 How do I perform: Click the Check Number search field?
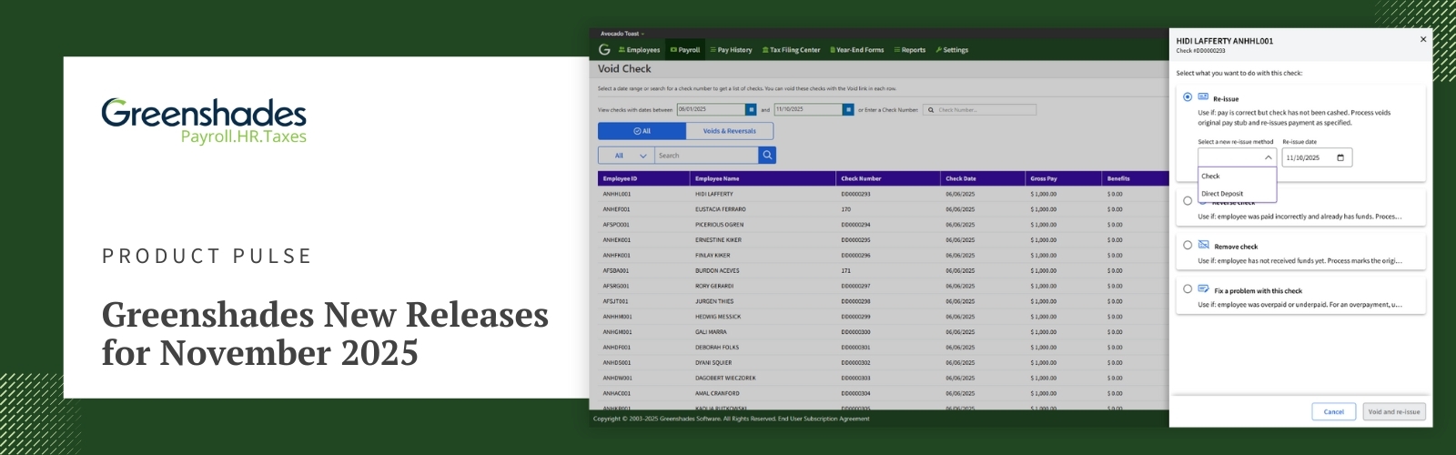(979, 109)
